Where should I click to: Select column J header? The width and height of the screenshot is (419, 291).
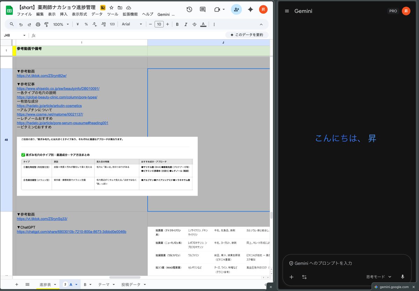[209, 42]
